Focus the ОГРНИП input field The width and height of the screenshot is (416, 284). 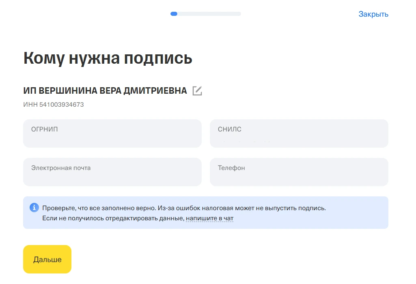(x=112, y=137)
